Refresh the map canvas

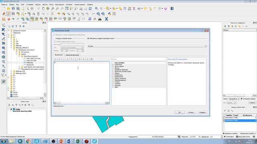point(90,8)
